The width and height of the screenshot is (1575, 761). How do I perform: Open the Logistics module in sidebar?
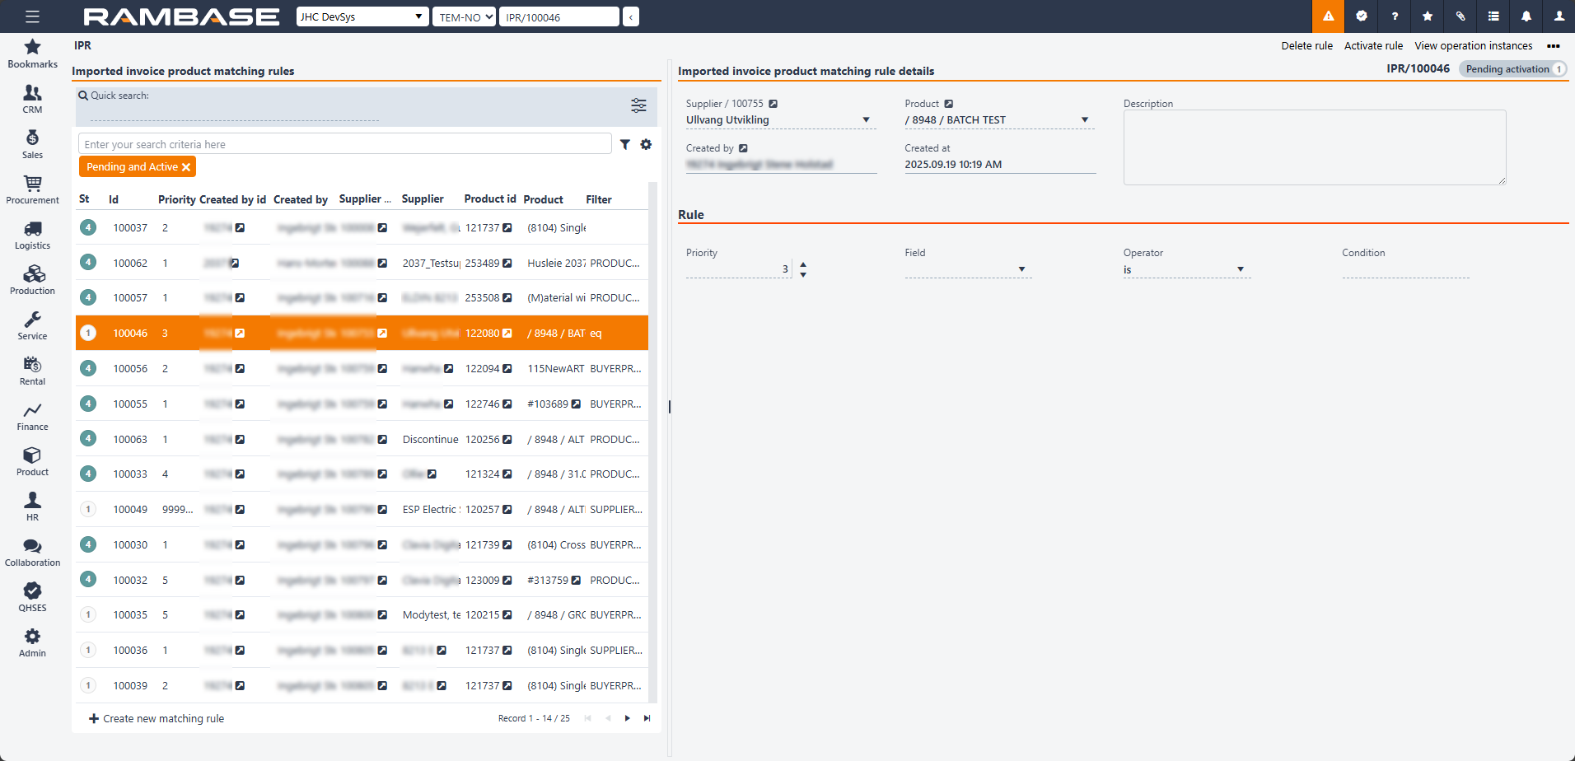[32, 235]
